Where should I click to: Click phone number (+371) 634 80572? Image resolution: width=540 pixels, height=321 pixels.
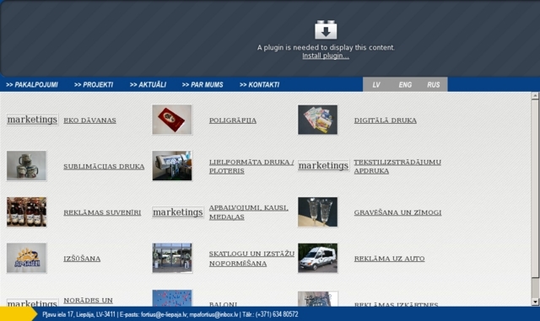click(x=277, y=314)
